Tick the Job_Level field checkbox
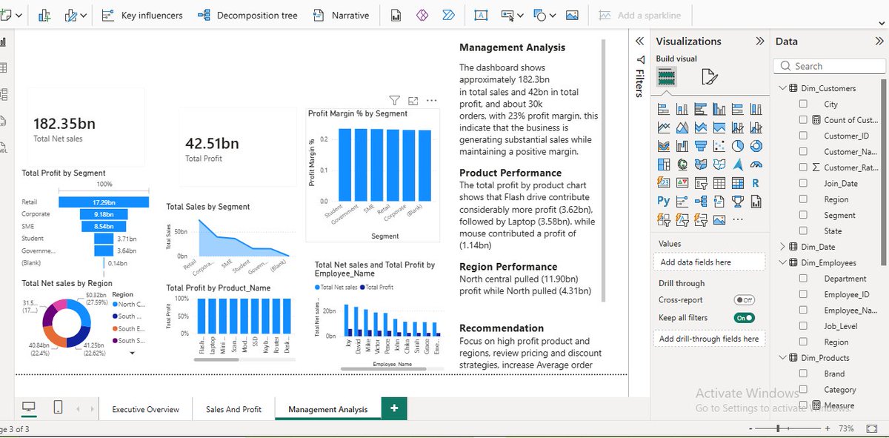Screen dimensions: 889x438 [804, 326]
